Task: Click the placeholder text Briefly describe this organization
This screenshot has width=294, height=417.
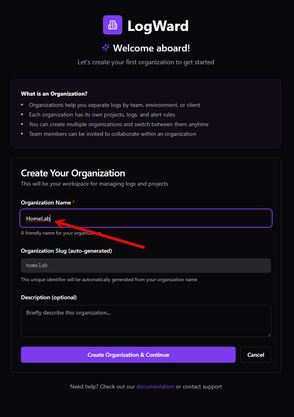Action: 68,313
